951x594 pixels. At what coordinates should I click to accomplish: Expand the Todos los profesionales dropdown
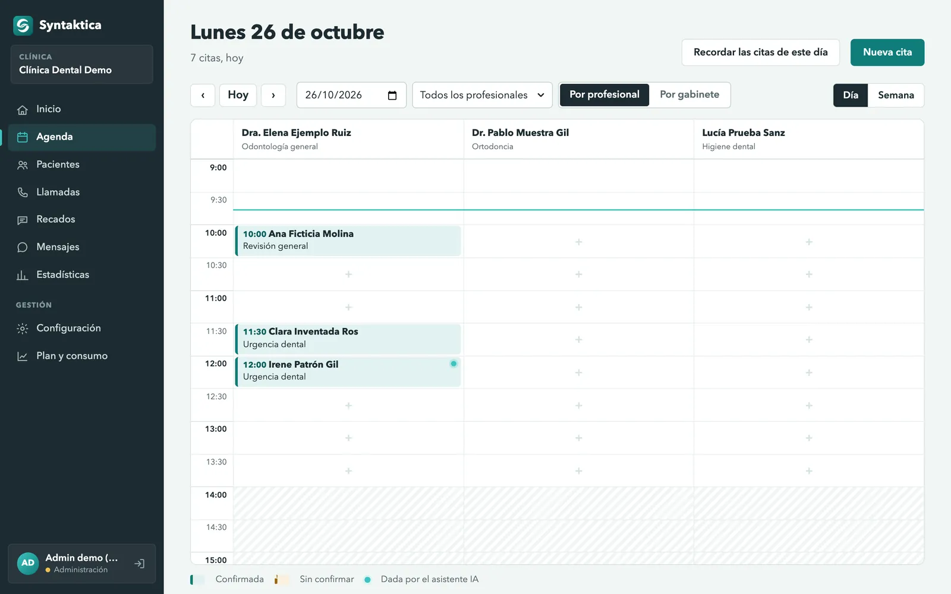(x=482, y=95)
